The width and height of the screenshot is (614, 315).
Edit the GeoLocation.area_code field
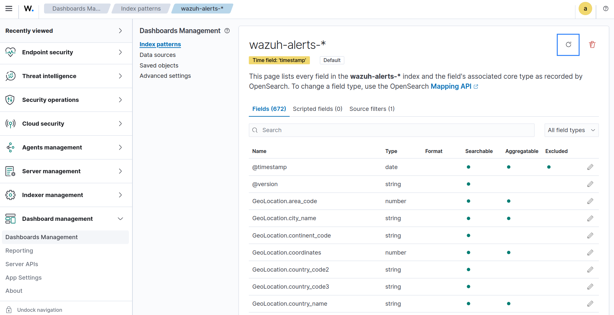pos(590,201)
